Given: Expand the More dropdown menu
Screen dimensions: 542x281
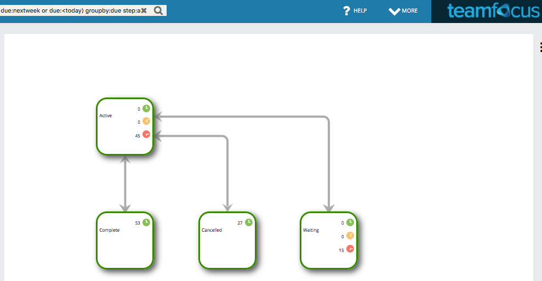Looking at the screenshot, I should point(403,11).
